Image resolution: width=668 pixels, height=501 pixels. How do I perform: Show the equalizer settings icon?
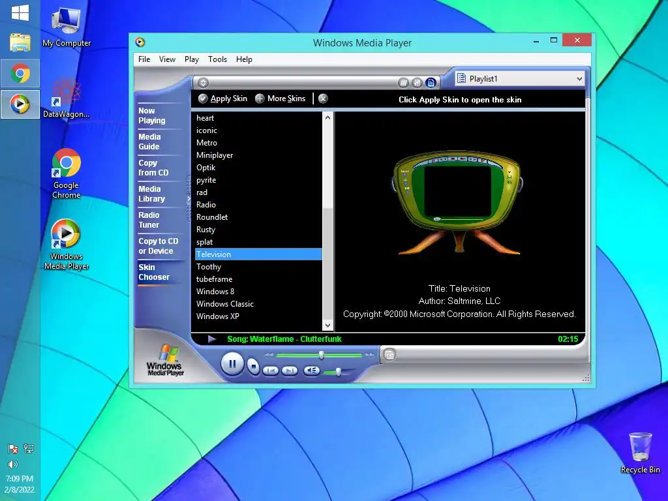(x=417, y=83)
